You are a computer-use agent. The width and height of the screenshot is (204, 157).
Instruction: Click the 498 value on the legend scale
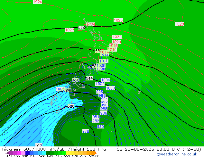point(25,156)
